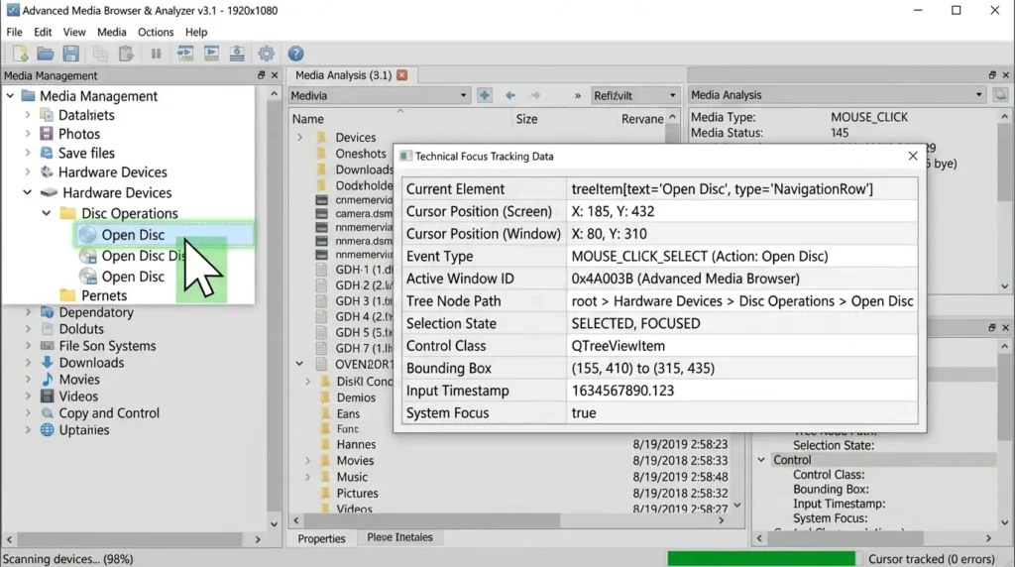Select the Doldults tree item
Viewport: 1015px width, 567px height.
(x=81, y=329)
